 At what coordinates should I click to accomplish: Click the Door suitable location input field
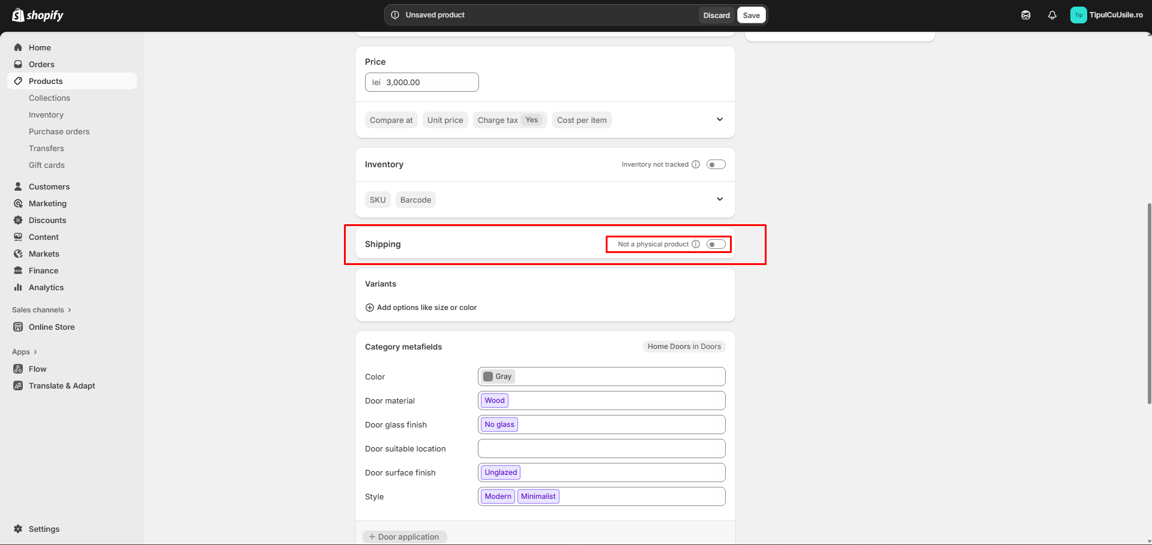[x=601, y=448]
